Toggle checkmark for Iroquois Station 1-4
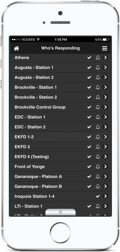120x252 pixels. [98, 196]
